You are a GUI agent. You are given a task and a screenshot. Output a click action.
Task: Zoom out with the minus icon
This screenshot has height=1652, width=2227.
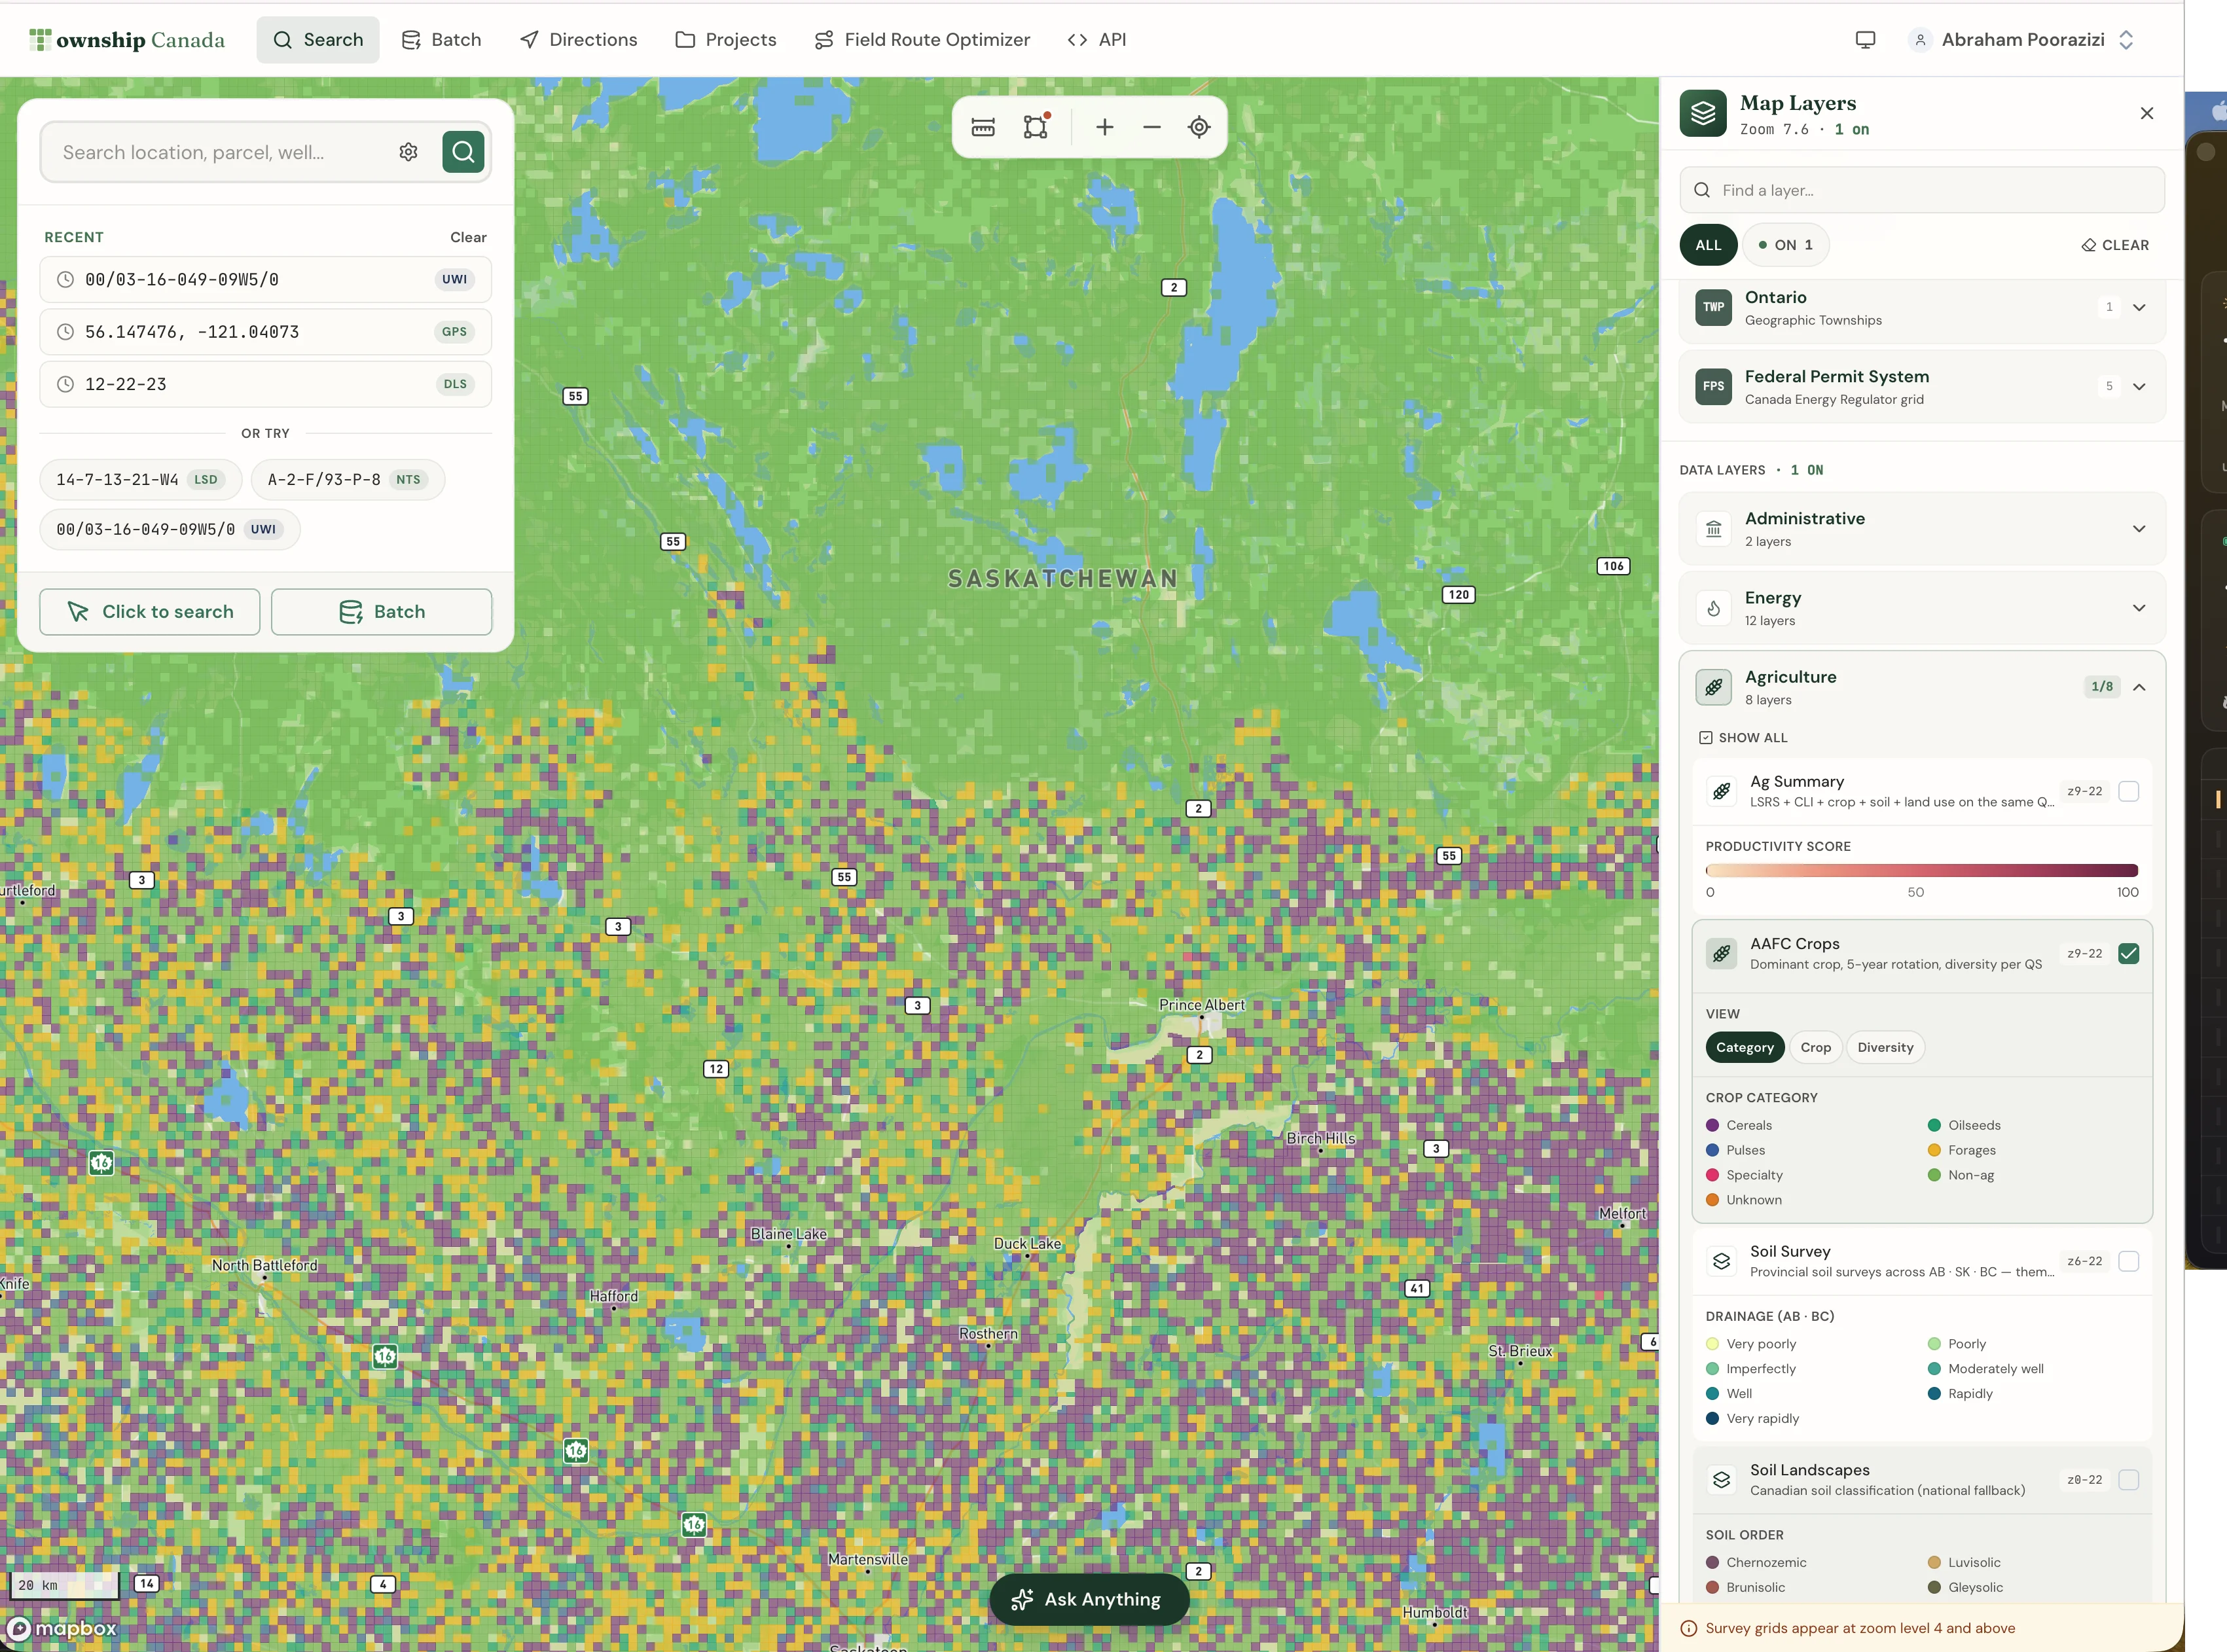pos(1152,127)
